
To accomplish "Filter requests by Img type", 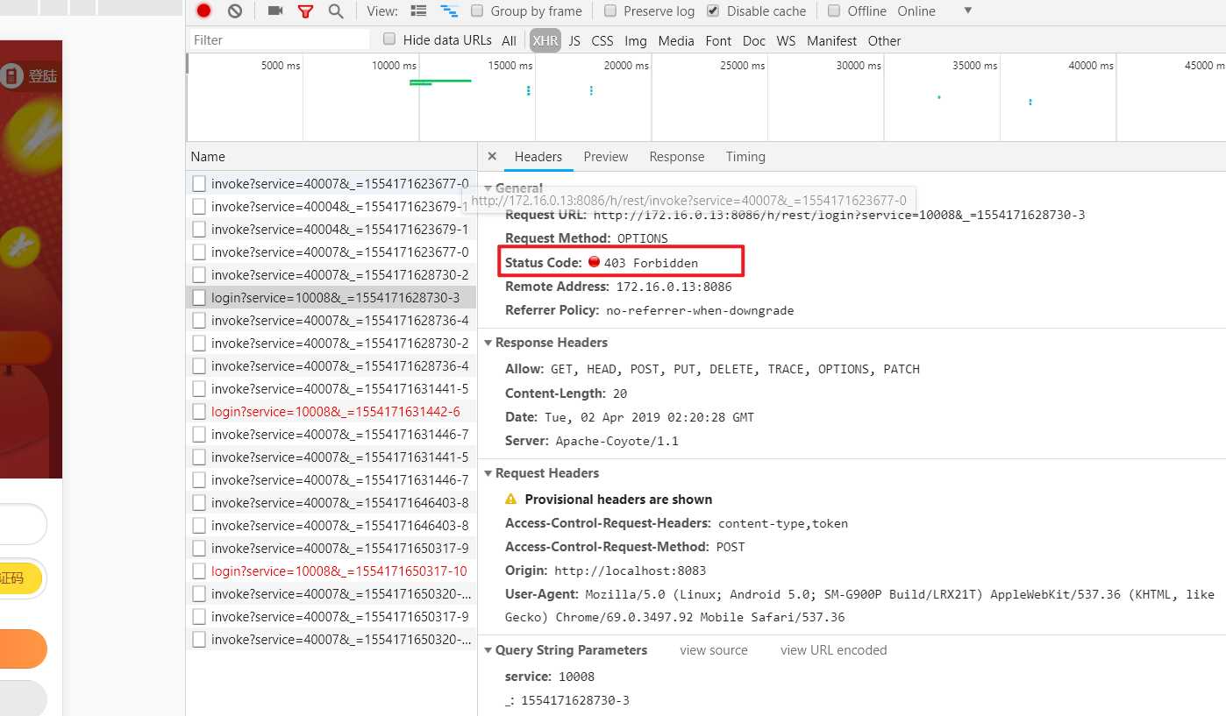I will click(636, 40).
